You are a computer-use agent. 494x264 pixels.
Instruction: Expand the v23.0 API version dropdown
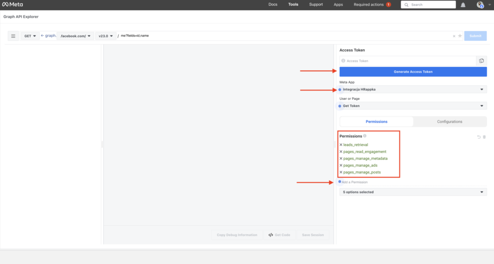[106, 36]
